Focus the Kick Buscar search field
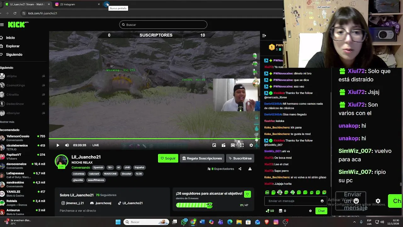The height and width of the screenshot is (227, 403). [163, 25]
